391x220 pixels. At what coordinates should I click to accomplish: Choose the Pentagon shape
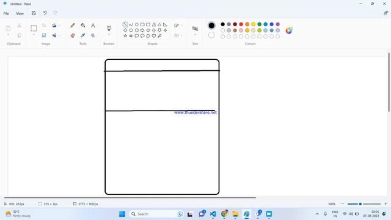pyautogui.click(x=131, y=30)
